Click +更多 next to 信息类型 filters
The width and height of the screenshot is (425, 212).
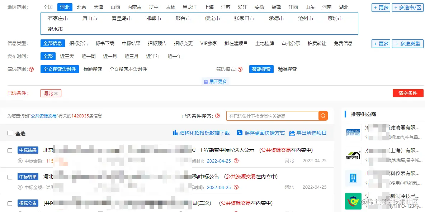(x=380, y=43)
